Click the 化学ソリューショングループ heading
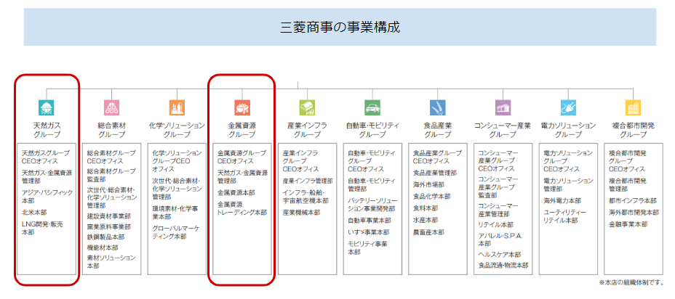 pos(177,130)
